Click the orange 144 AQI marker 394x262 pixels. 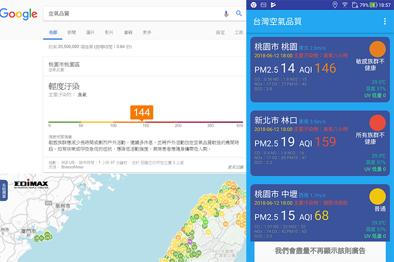click(142, 113)
